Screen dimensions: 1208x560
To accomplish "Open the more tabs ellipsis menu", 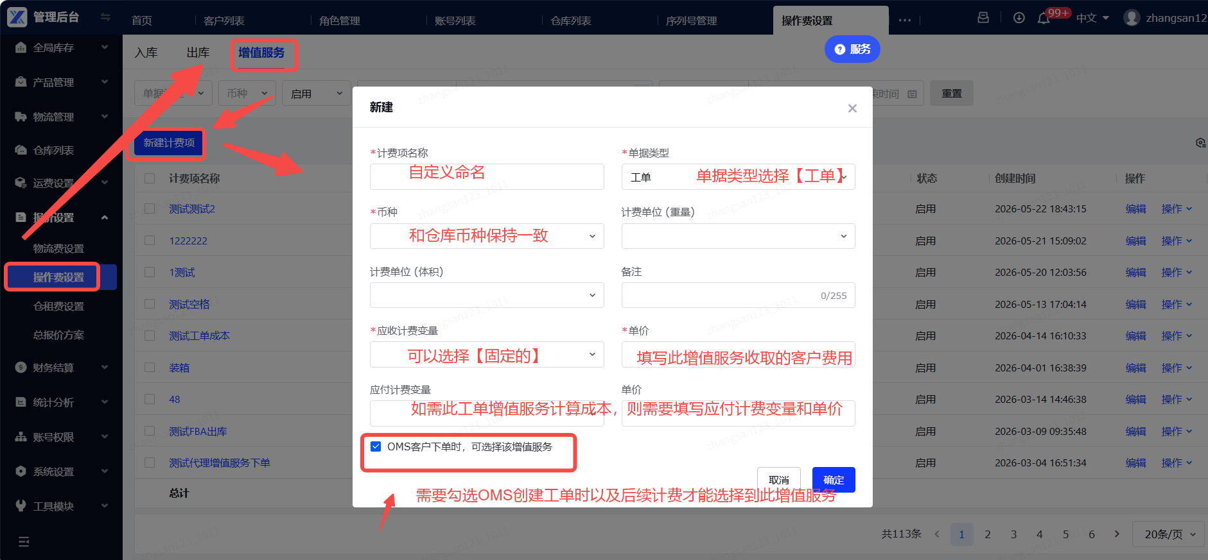I will point(905,21).
